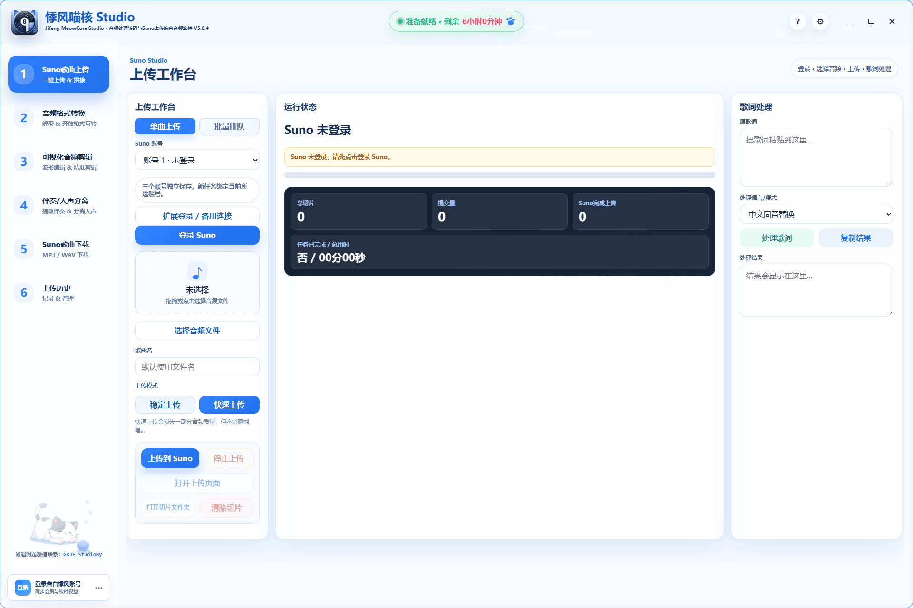Open help with the question mark icon

pos(798,21)
